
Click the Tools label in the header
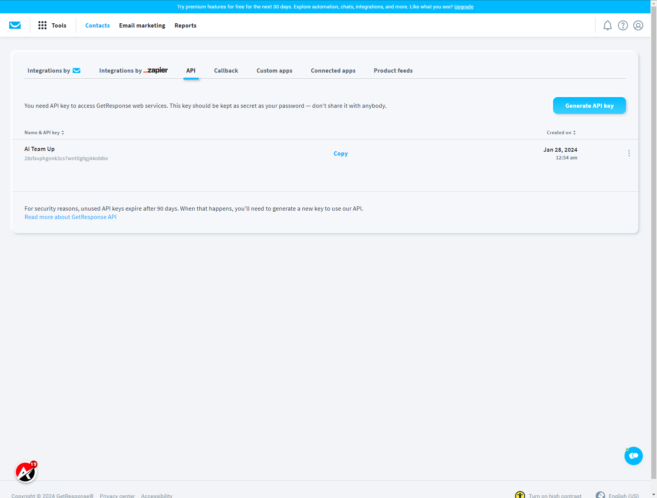tap(59, 25)
